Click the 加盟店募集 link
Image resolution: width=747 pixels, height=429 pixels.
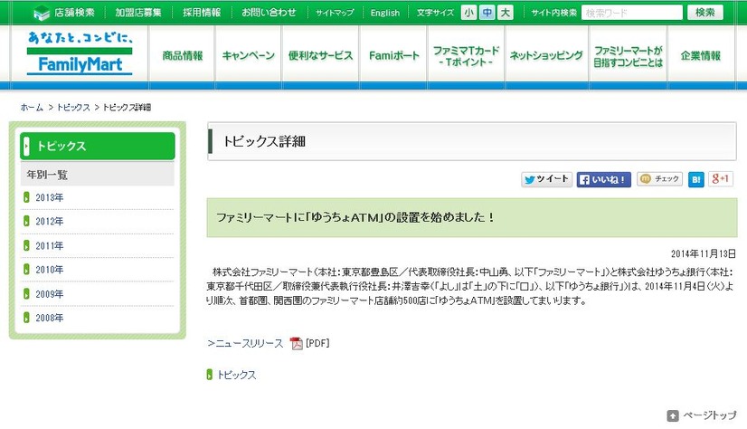(138, 13)
